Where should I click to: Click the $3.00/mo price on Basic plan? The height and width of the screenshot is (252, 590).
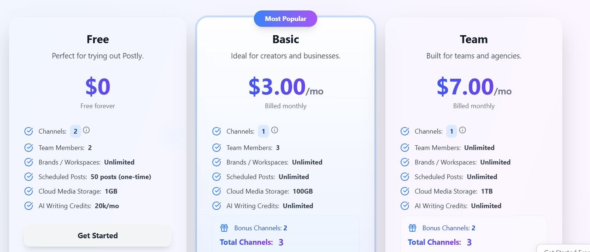286,87
